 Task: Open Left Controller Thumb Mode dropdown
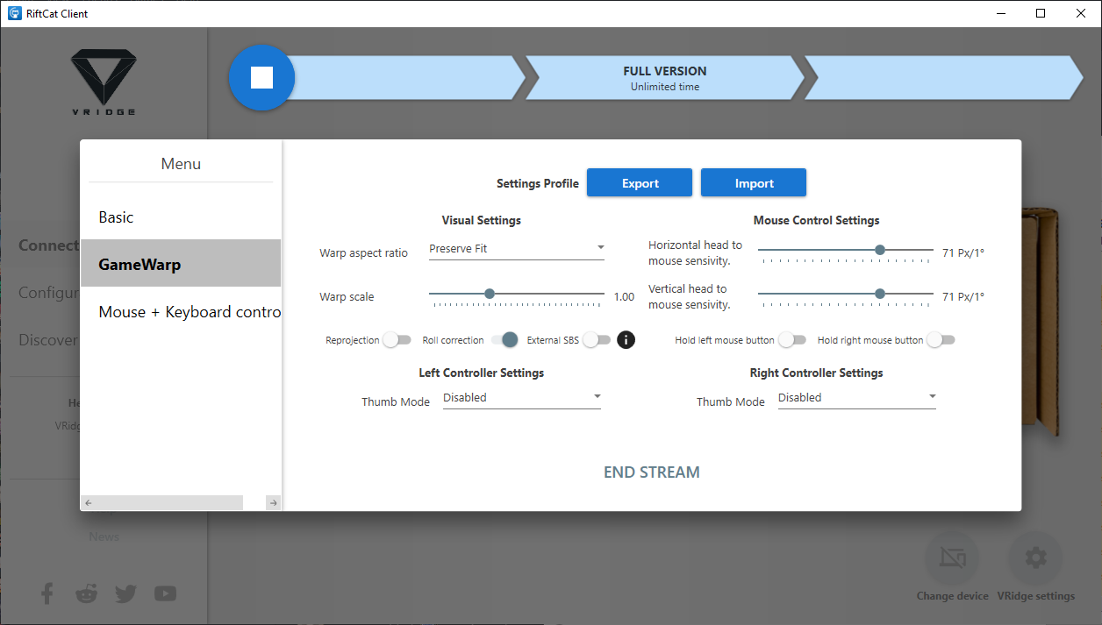[522, 398]
